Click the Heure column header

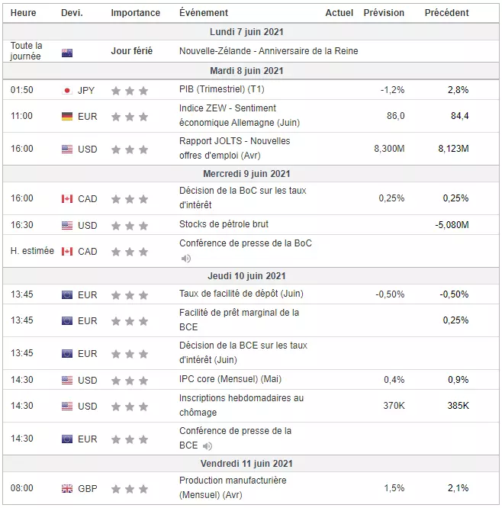(24, 13)
